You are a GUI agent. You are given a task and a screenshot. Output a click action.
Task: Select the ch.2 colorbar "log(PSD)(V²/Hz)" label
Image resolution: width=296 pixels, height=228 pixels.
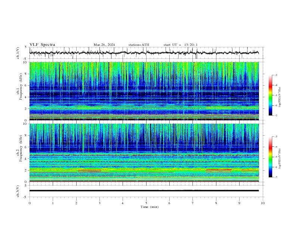(x=280, y=159)
